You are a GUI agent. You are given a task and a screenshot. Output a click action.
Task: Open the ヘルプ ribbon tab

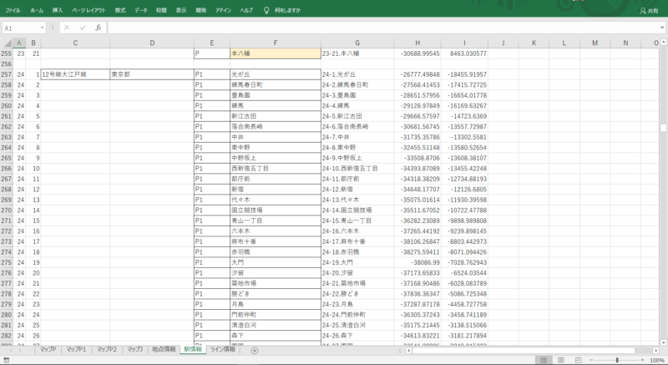coord(246,10)
